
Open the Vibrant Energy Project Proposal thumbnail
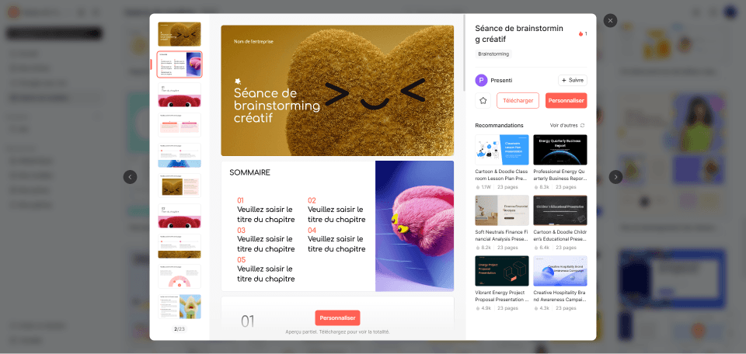point(502,271)
